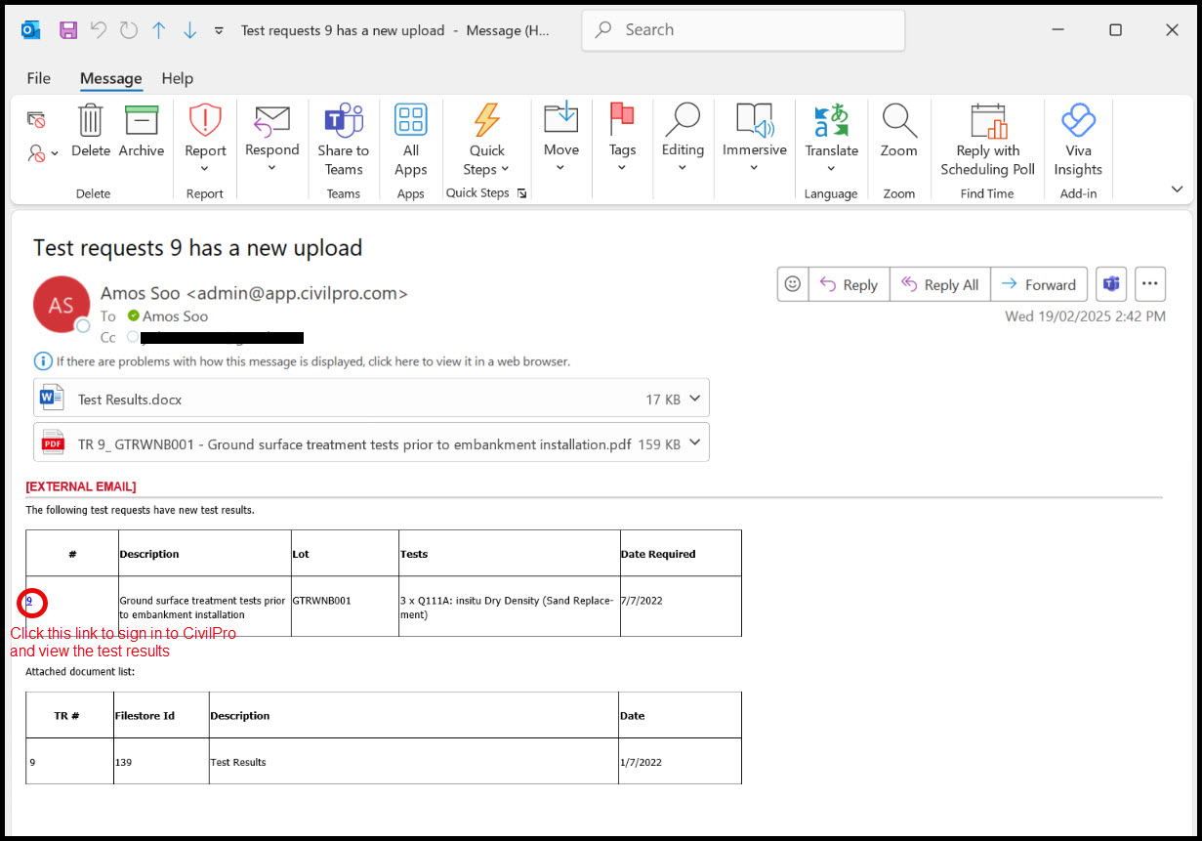This screenshot has width=1202, height=841.
Task: Click the All Apps icon
Action: pos(411,121)
